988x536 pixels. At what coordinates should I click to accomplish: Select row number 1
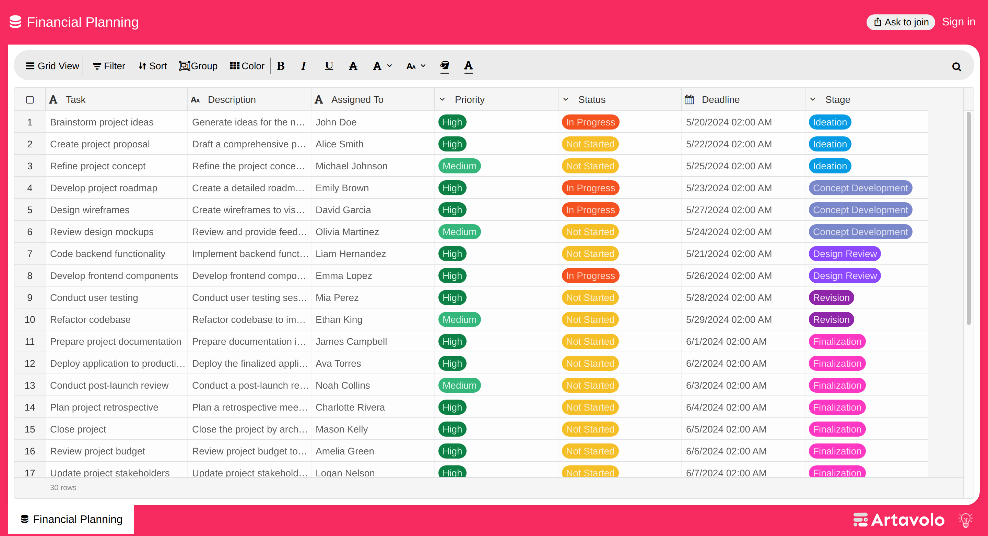click(x=30, y=122)
